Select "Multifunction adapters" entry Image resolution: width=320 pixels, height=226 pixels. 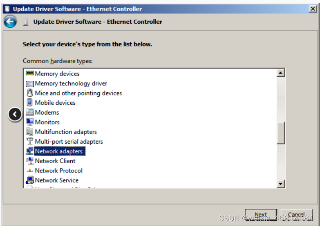66,132
